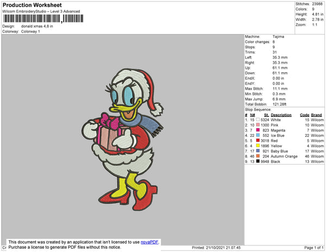
Task: Click the Max Jump value '6.9 mm'
Action: pos(279,99)
